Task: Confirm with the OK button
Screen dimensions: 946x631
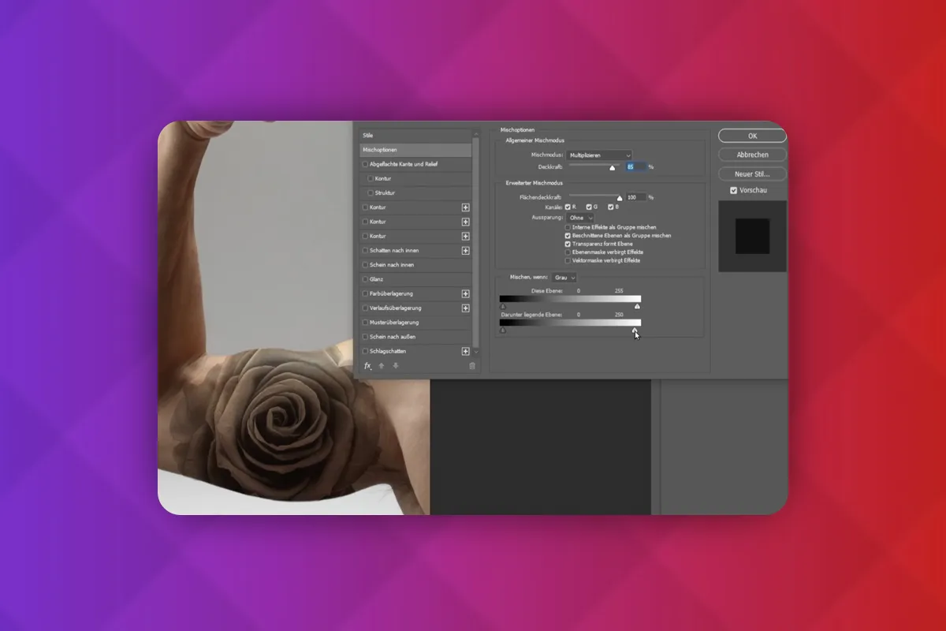Action: (753, 136)
